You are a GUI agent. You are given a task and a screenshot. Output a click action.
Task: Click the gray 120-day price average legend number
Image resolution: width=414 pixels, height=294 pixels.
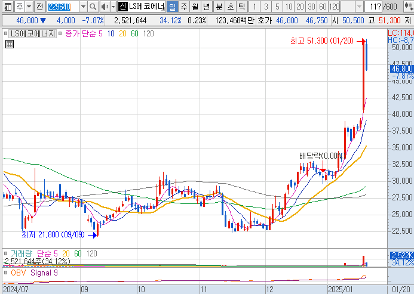coord(148,33)
